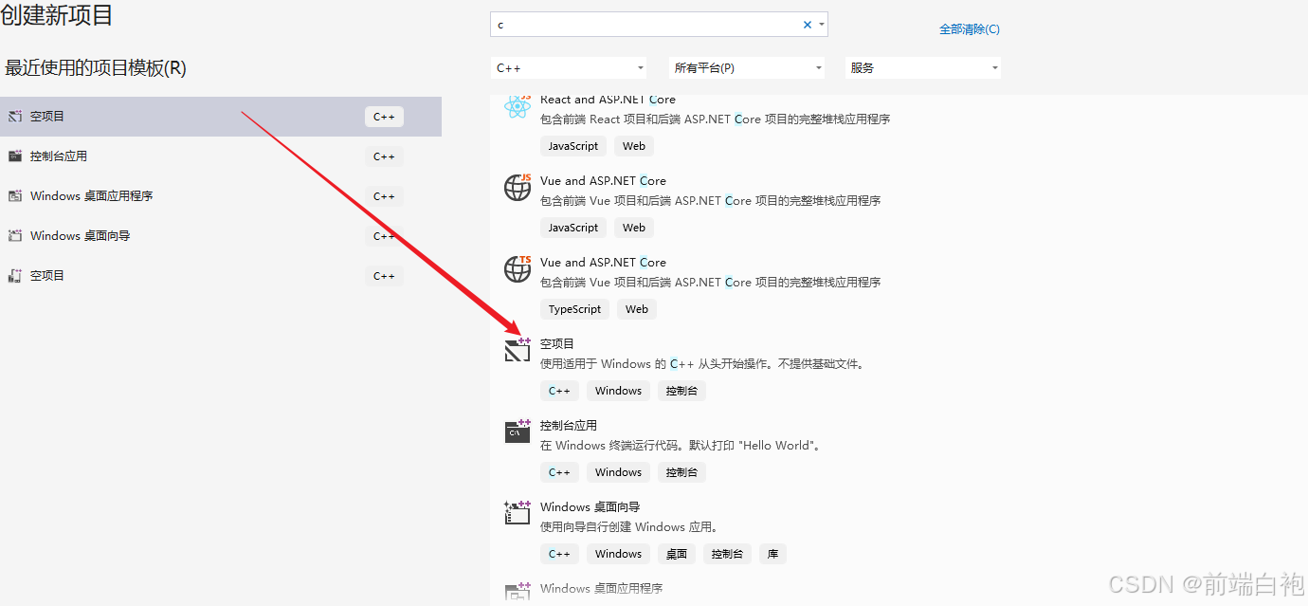Choose the Vue and ASP.NET Core title above the JavaScript tag
Image resolution: width=1308 pixels, height=606 pixels.
click(603, 181)
